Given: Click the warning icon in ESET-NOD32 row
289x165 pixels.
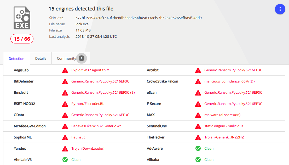Looking at the screenshot, I should (65, 104).
